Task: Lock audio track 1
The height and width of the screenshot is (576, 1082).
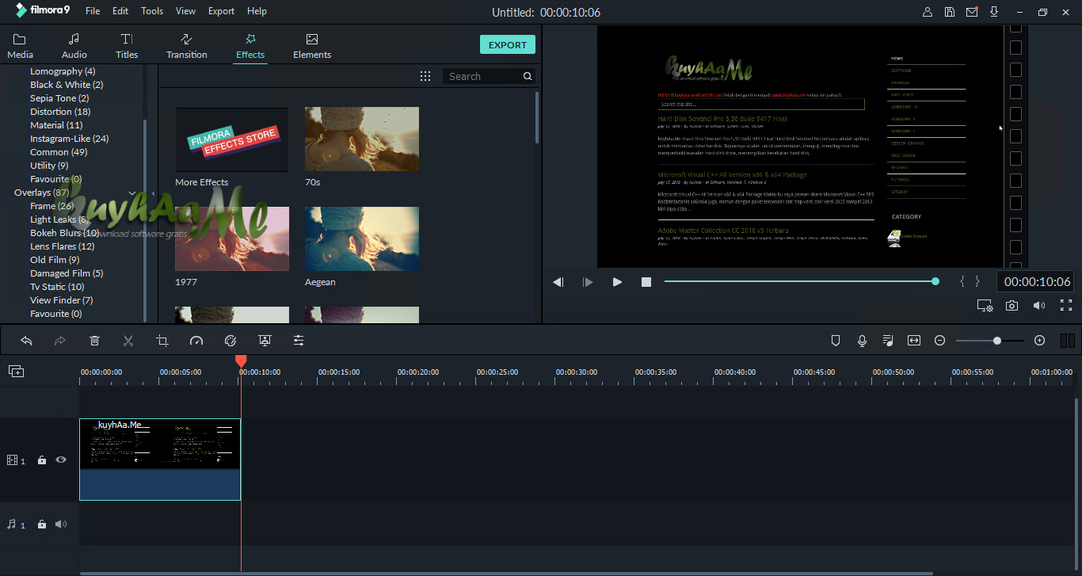Action: (x=42, y=525)
